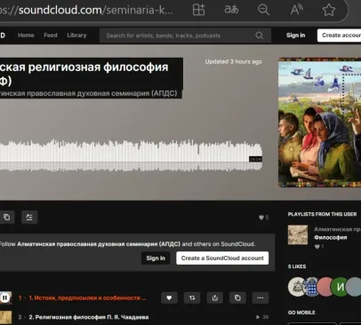Select track 2 Религиозная философия П. Я. Чаадаева
This screenshot has width=361, height=325.
click(89, 317)
